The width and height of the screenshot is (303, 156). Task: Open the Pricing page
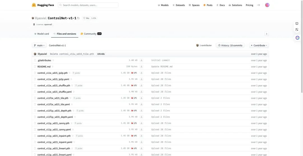pos(249,5)
